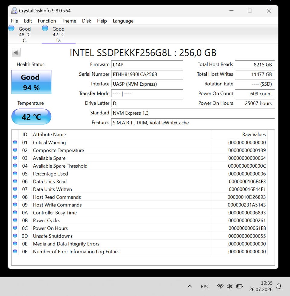
Task: Select the D: drive status orb
Action: tap(45, 28)
